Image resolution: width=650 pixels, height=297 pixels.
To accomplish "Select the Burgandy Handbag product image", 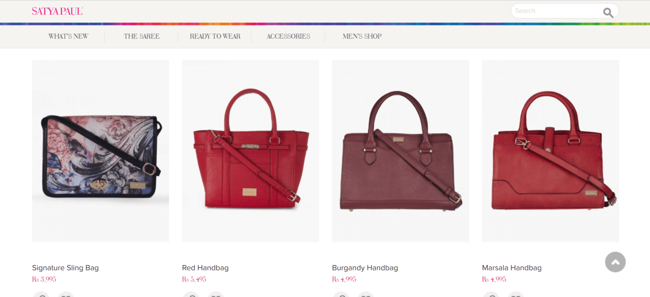I will pyautogui.click(x=400, y=151).
